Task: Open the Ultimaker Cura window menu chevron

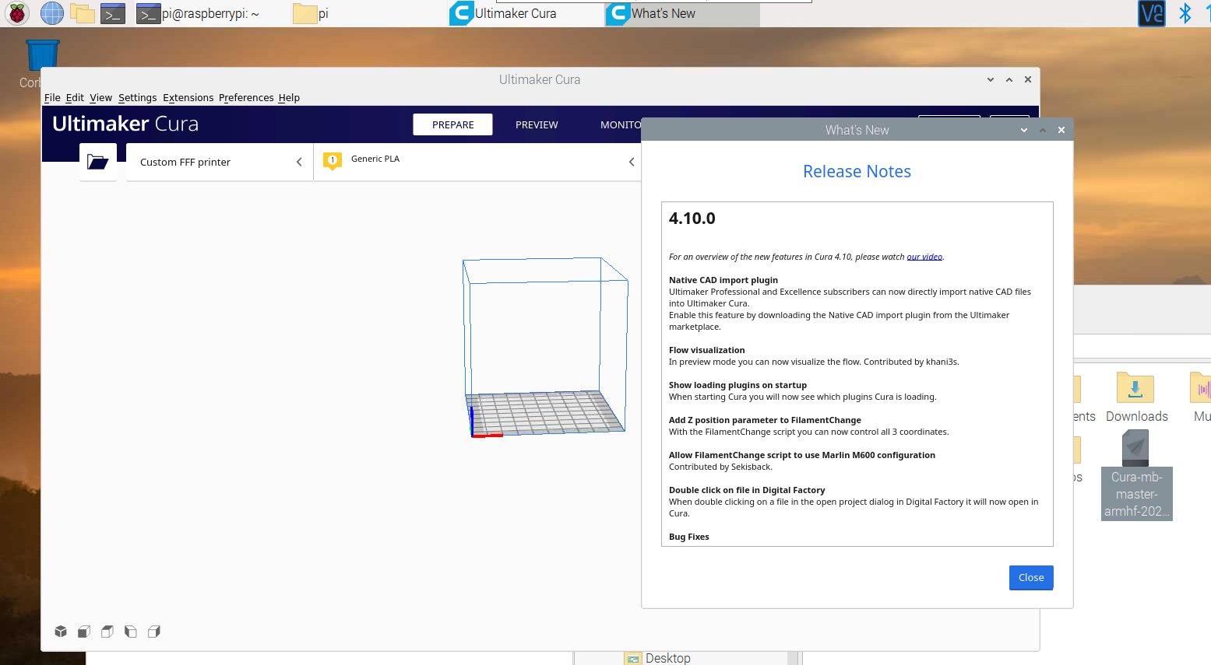Action: point(991,79)
